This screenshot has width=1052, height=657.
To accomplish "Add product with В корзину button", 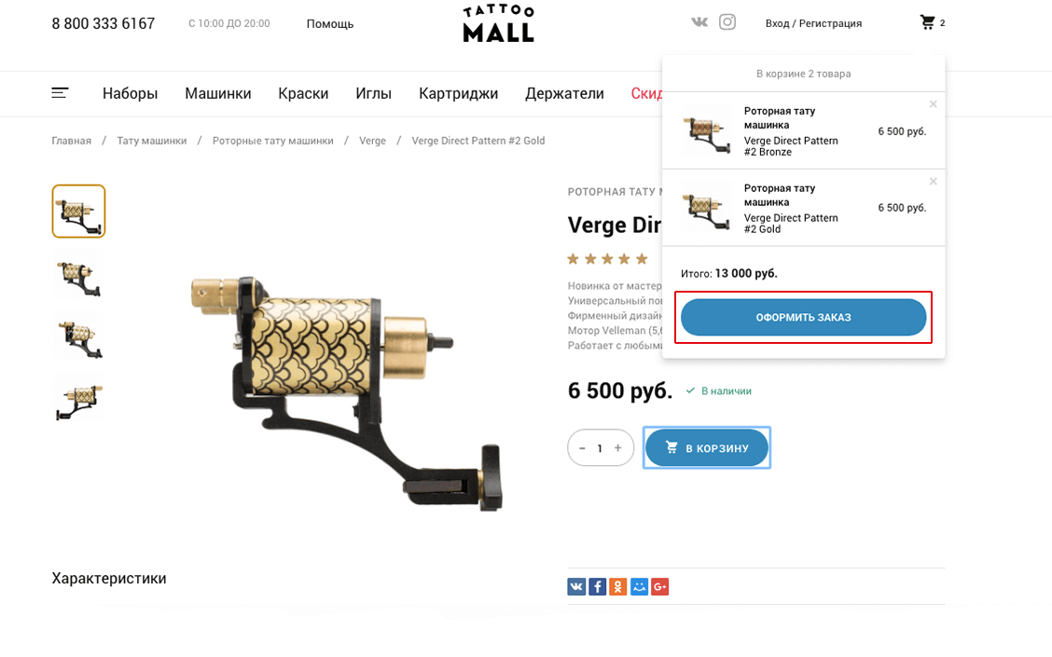I will tap(707, 448).
